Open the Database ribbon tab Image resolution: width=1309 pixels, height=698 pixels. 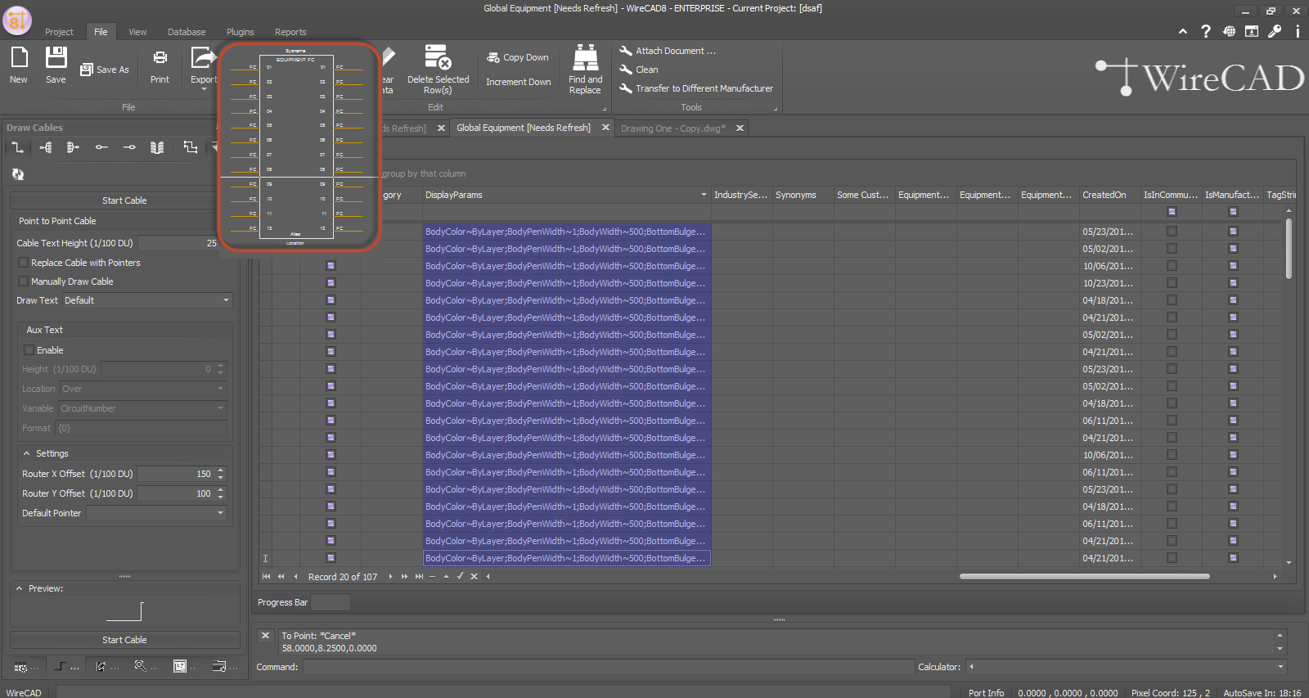tap(187, 32)
